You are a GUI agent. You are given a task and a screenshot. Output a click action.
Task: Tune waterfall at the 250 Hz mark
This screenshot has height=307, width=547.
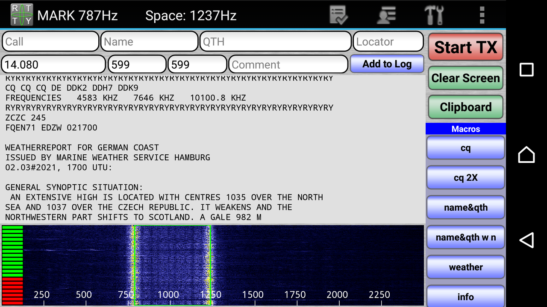tap(41, 295)
